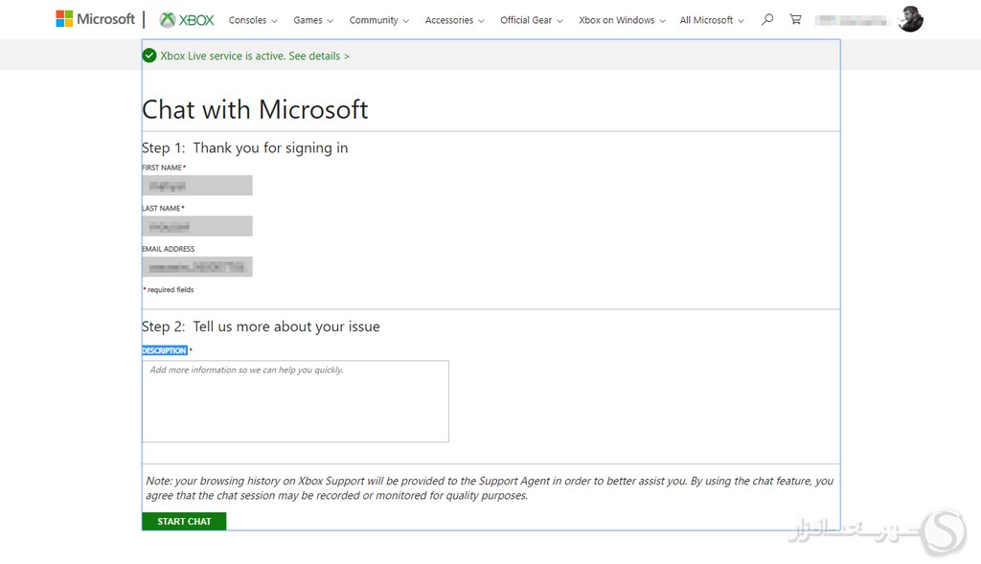The image size is (981, 564).
Task: Follow the Xbox Live 'See details' link
Action: click(319, 56)
